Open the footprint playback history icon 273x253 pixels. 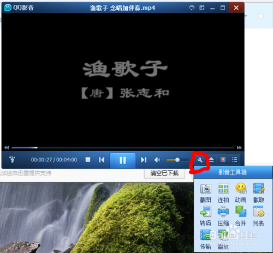[12, 160]
